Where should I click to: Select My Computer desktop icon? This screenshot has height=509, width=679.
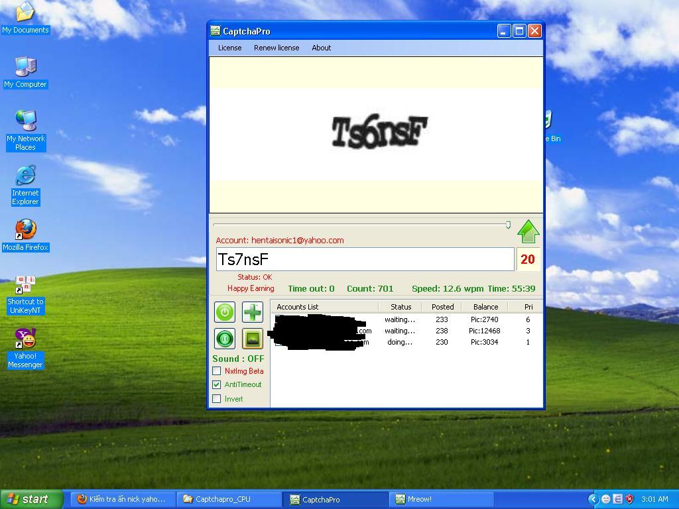pos(25,72)
